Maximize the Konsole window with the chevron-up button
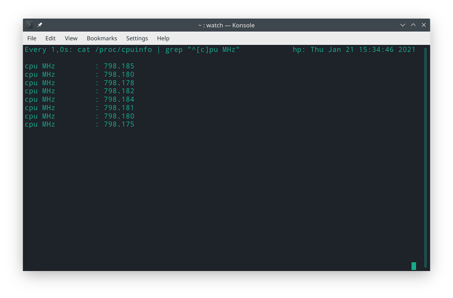This screenshot has height=298, width=453. 413,25
